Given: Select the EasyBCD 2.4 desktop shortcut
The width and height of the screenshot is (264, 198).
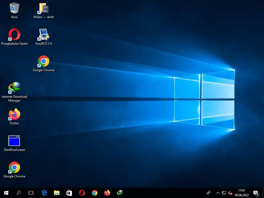Looking at the screenshot, I should [x=43, y=37].
